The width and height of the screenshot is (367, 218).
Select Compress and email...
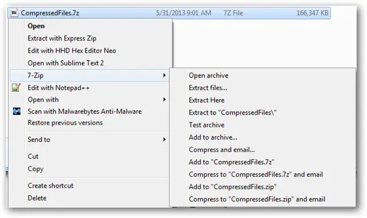click(x=222, y=150)
